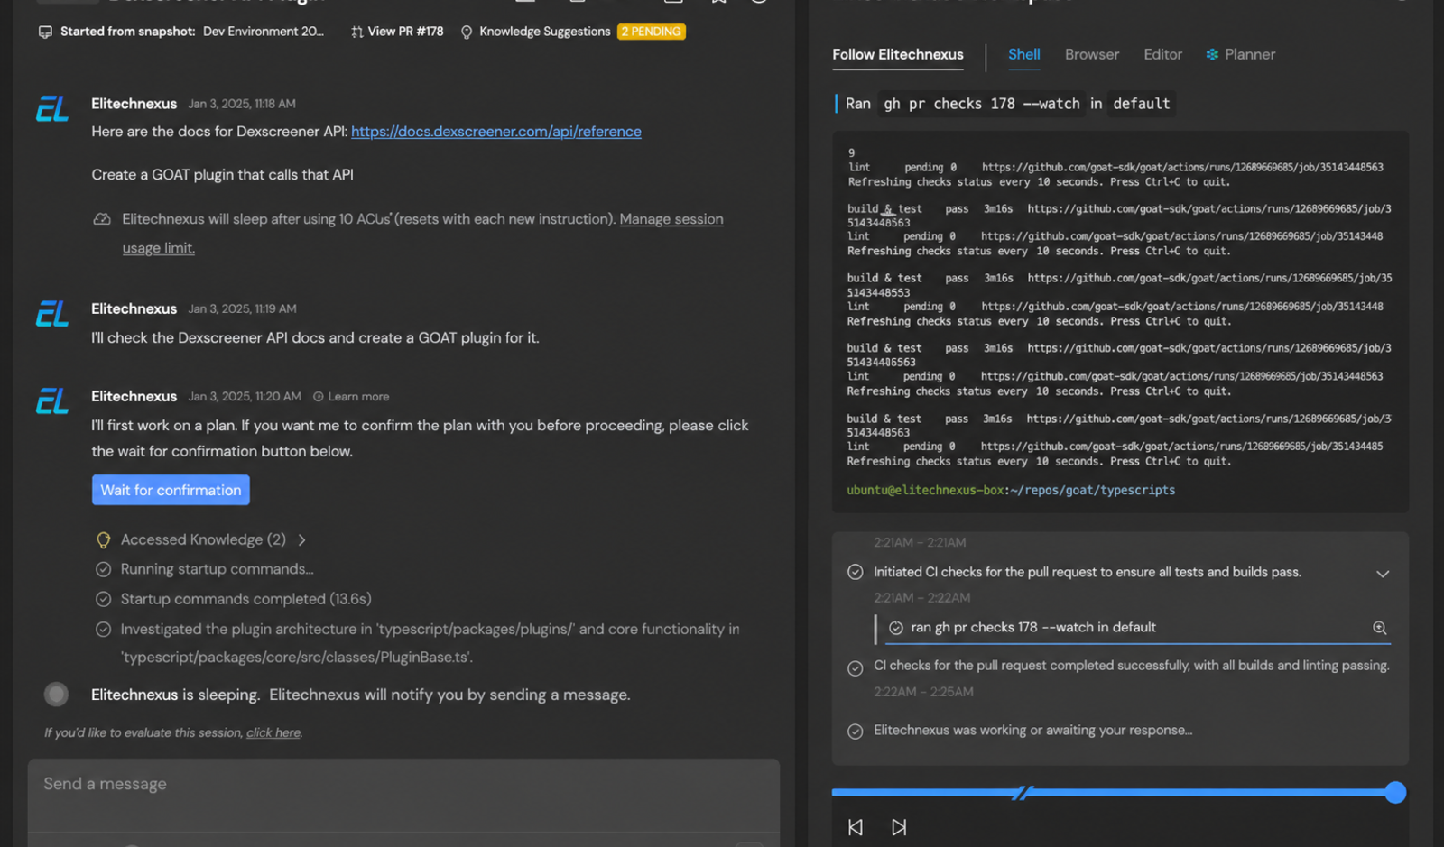Click the grey sleeping status indicator

tap(57, 694)
